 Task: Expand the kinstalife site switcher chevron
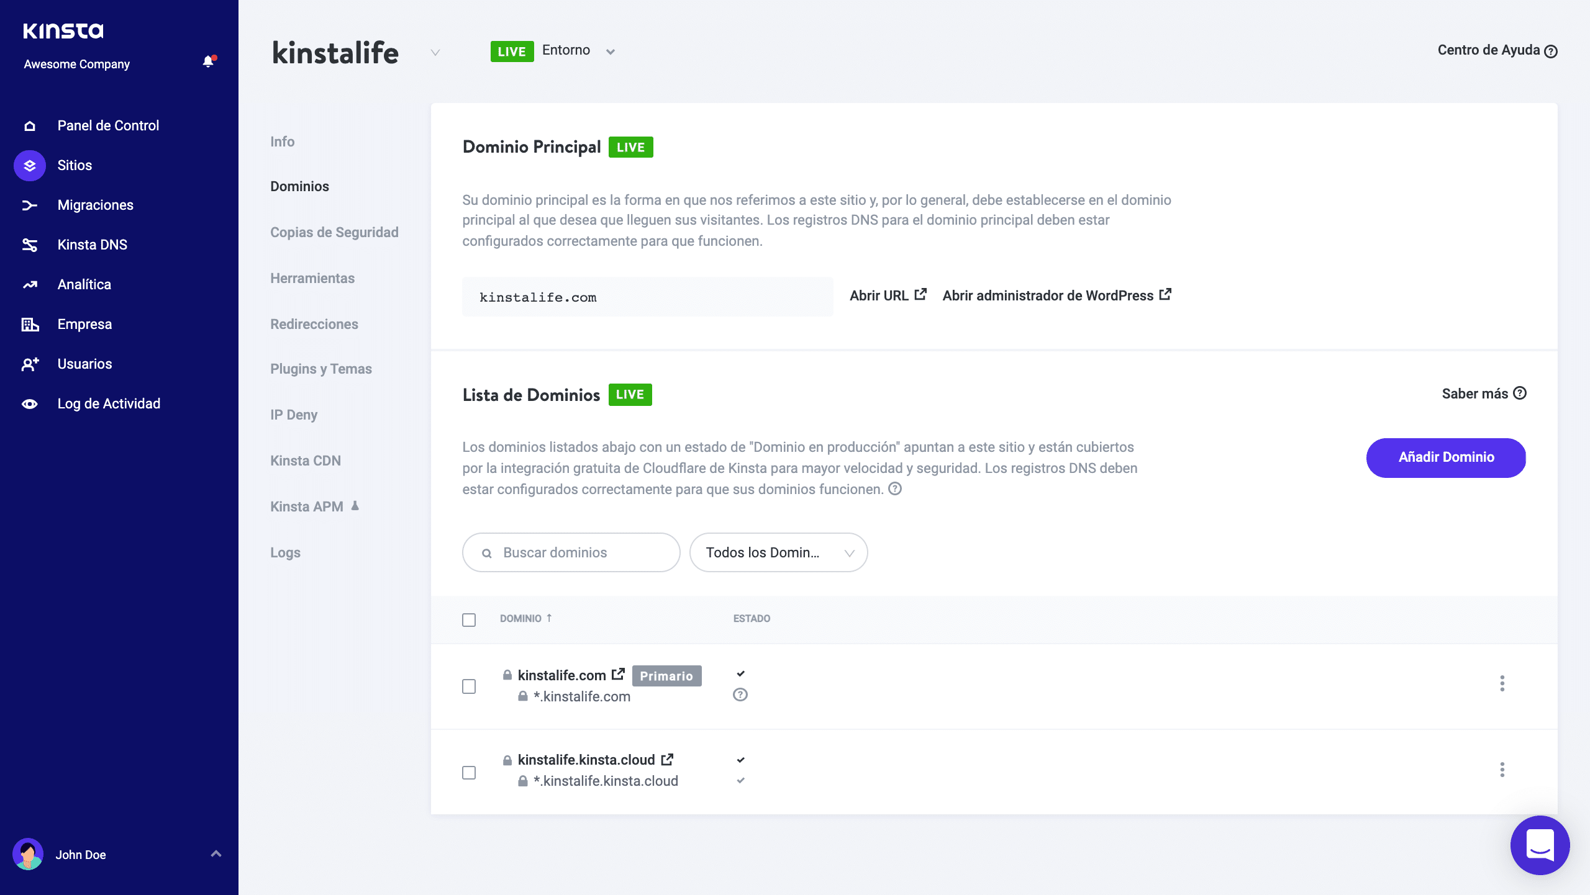pos(435,52)
